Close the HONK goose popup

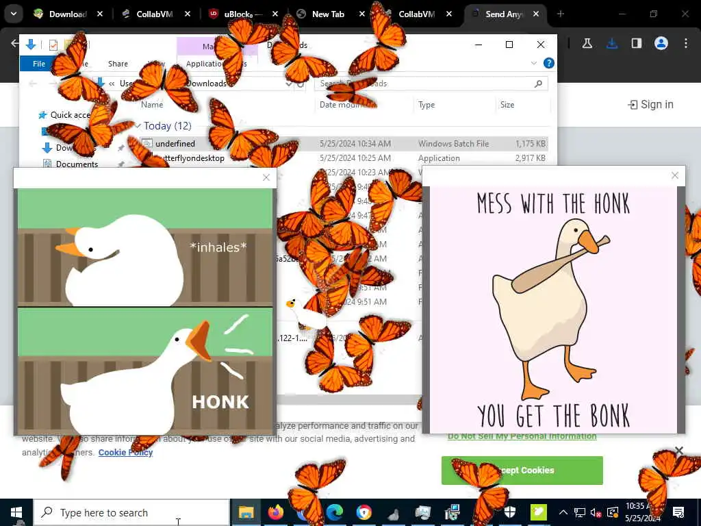point(266,177)
